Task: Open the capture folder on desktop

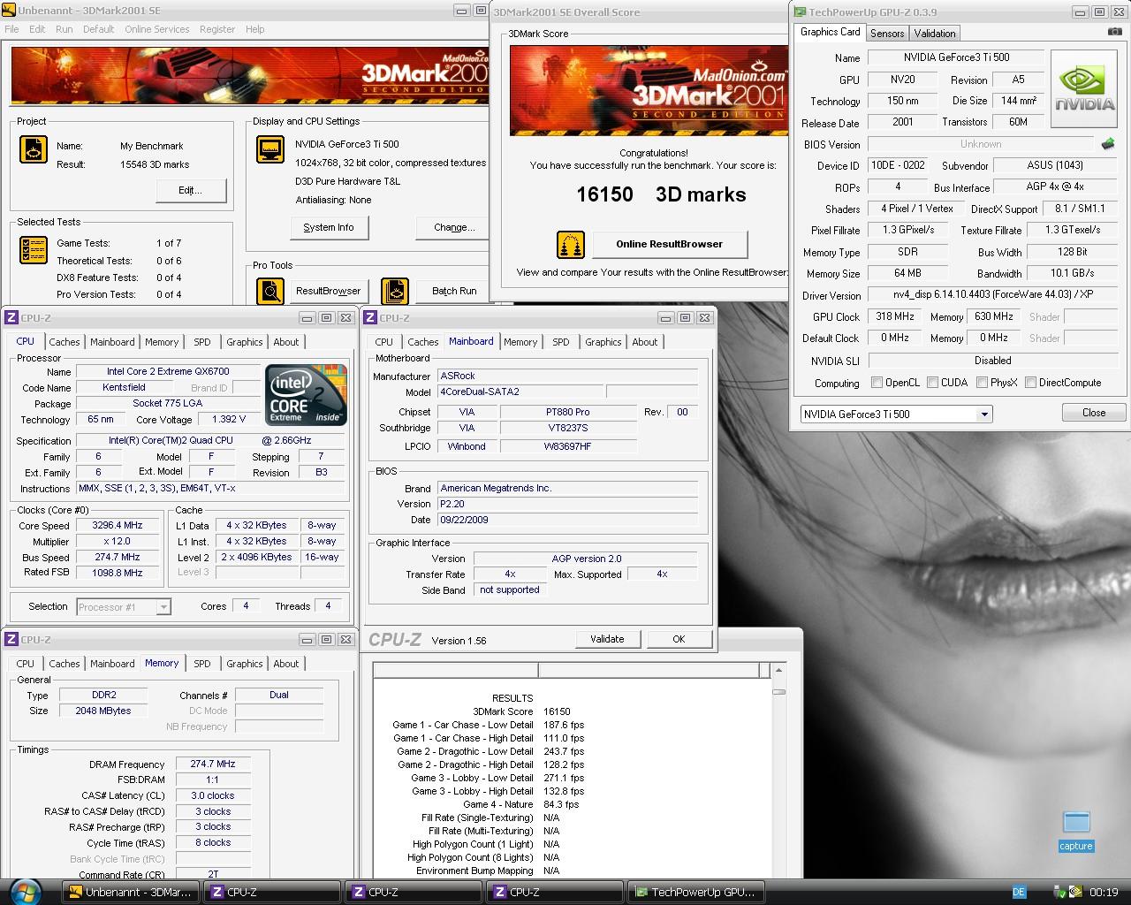Action: 1076,831
